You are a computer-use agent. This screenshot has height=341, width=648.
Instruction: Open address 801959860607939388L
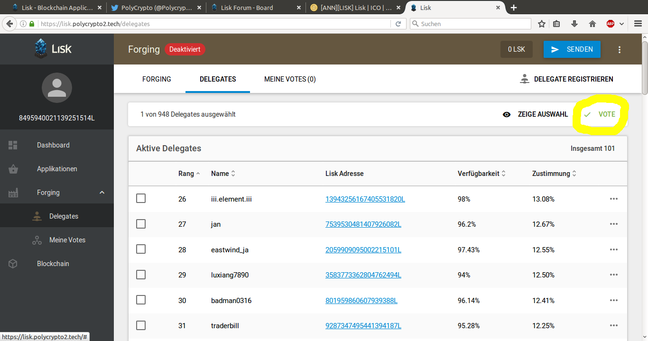pyautogui.click(x=361, y=301)
